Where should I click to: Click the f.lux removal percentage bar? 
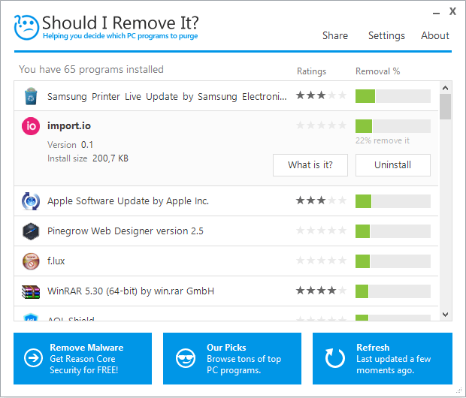pyautogui.click(x=393, y=261)
